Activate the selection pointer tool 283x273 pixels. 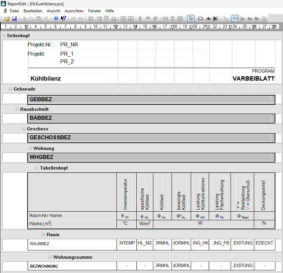point(191,18)
